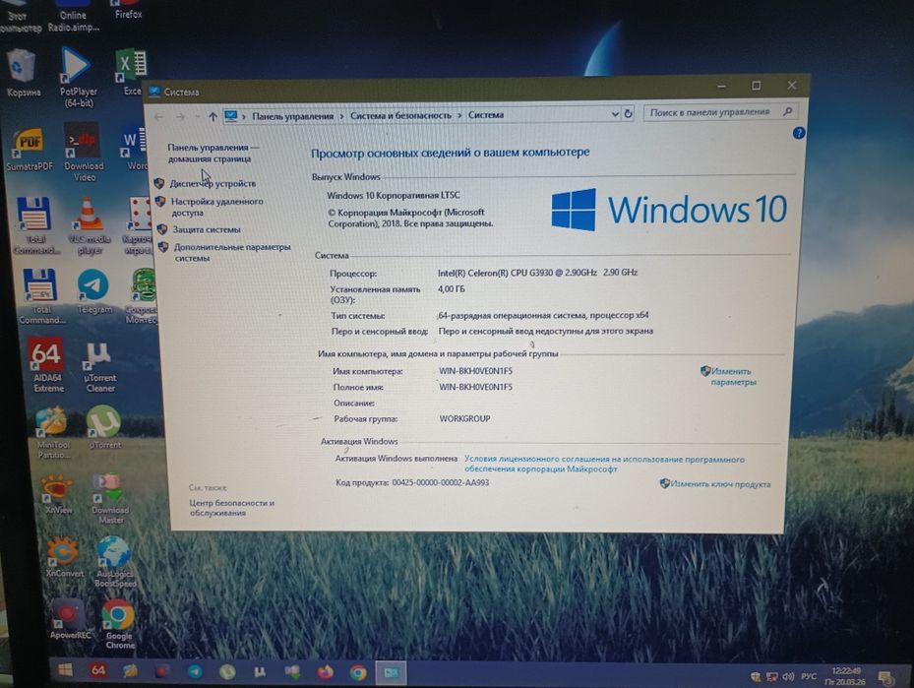Switch to Firefox on the taskbar
914x688 pixels.
pyautogui.click(x=326, y=673)
